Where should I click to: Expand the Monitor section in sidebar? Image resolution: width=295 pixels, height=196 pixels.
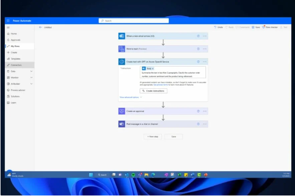(31, 78)
